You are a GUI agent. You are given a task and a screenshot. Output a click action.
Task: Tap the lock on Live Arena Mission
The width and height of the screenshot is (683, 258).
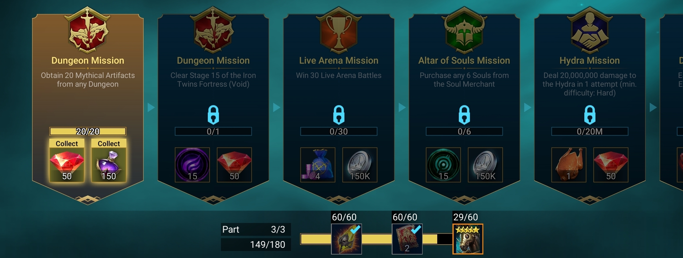pyautogui.click(x=339, y=115)
